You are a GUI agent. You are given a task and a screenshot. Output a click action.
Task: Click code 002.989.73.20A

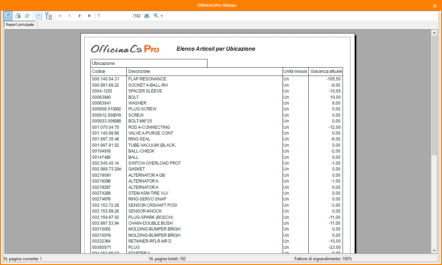[107, 169]
